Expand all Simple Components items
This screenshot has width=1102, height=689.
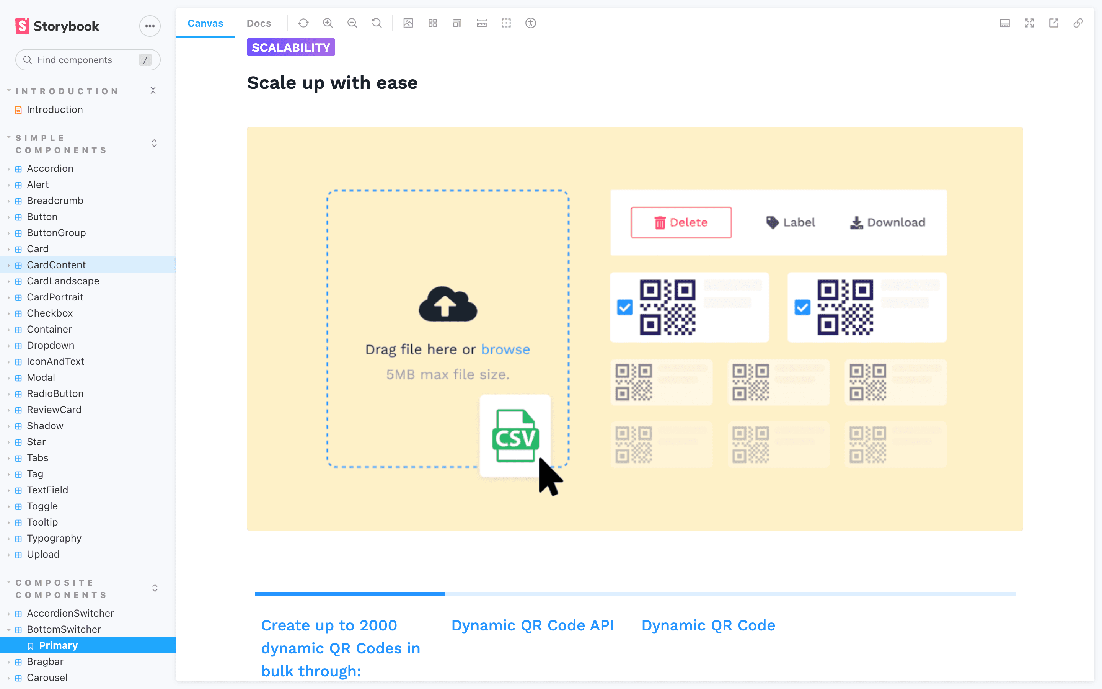point(154,143)
